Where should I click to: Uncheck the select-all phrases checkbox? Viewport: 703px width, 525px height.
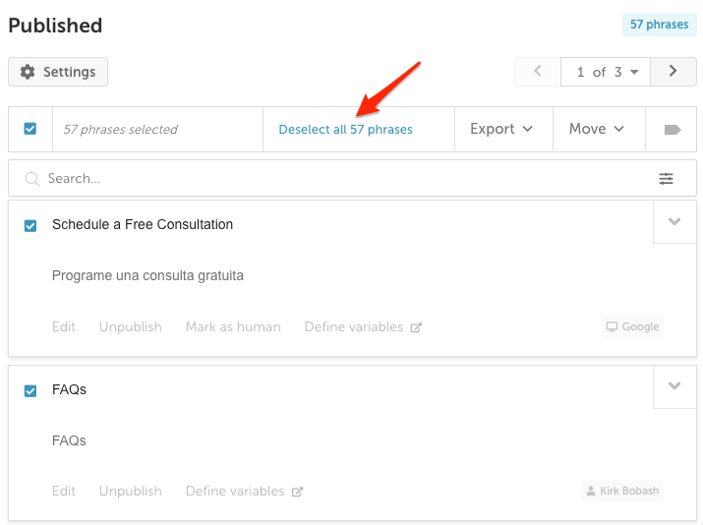coord(30,129)
